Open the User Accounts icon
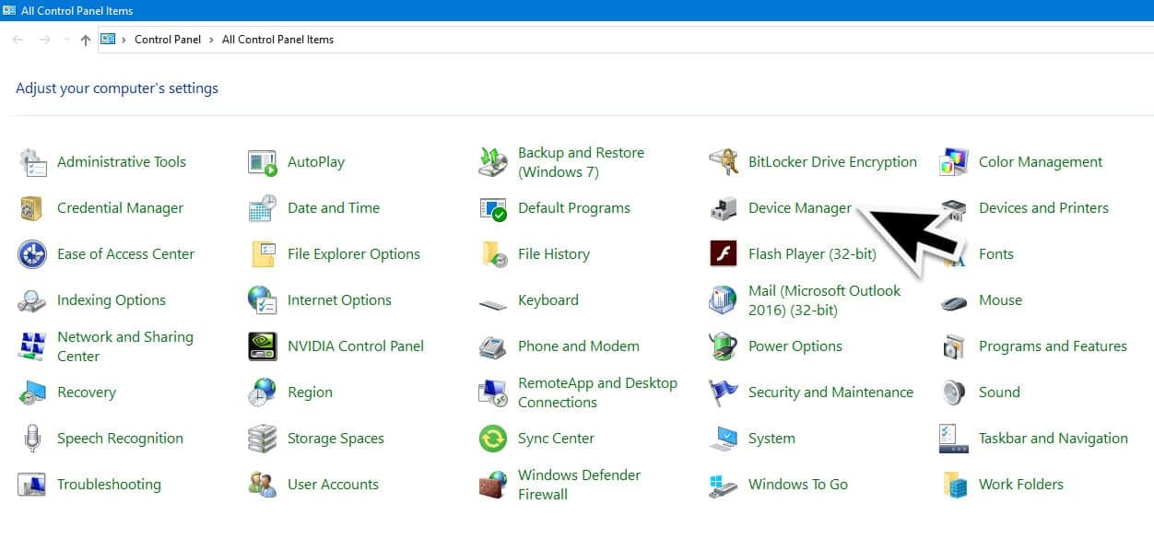The image size is (1154, 539). coord(263,485)
